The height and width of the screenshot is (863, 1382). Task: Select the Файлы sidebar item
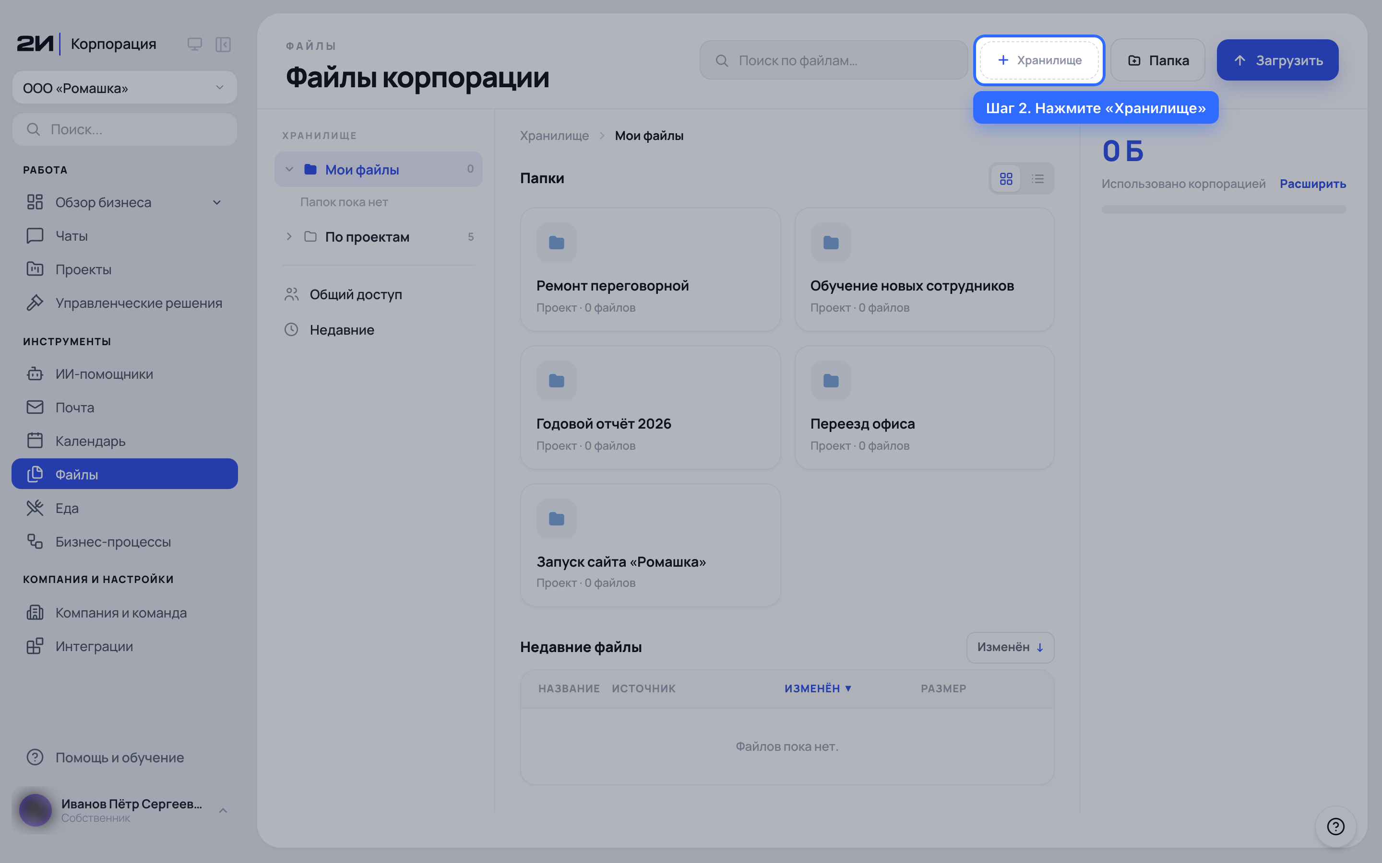pos(124,474)
